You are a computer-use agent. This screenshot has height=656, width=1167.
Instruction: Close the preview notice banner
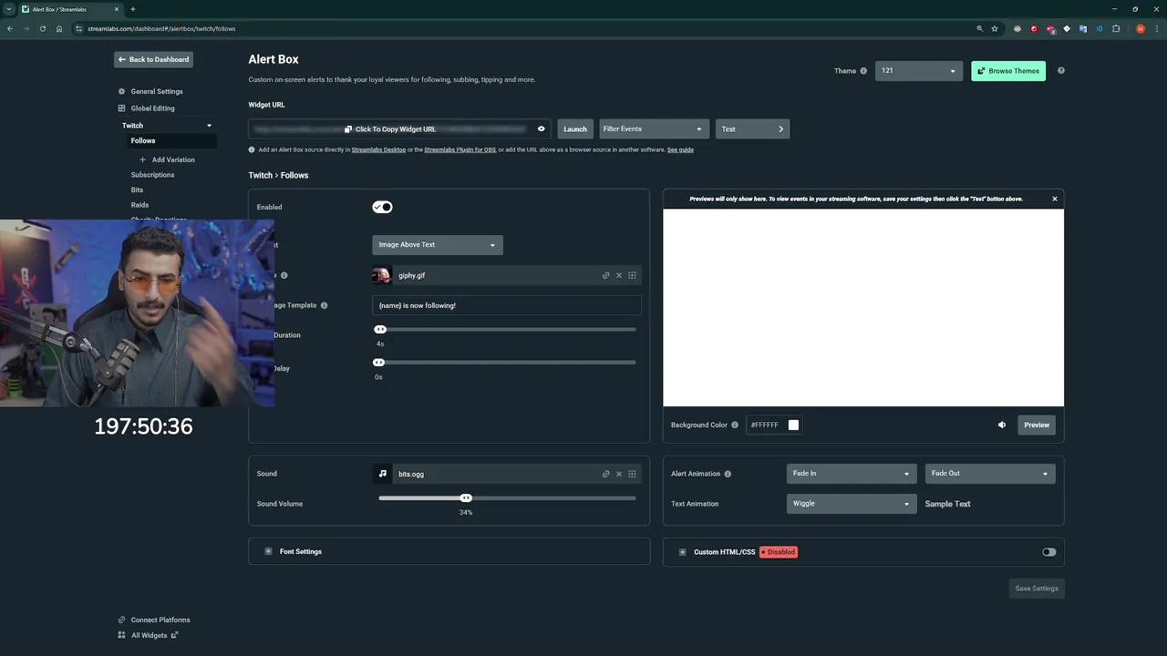pos(1055,199)
